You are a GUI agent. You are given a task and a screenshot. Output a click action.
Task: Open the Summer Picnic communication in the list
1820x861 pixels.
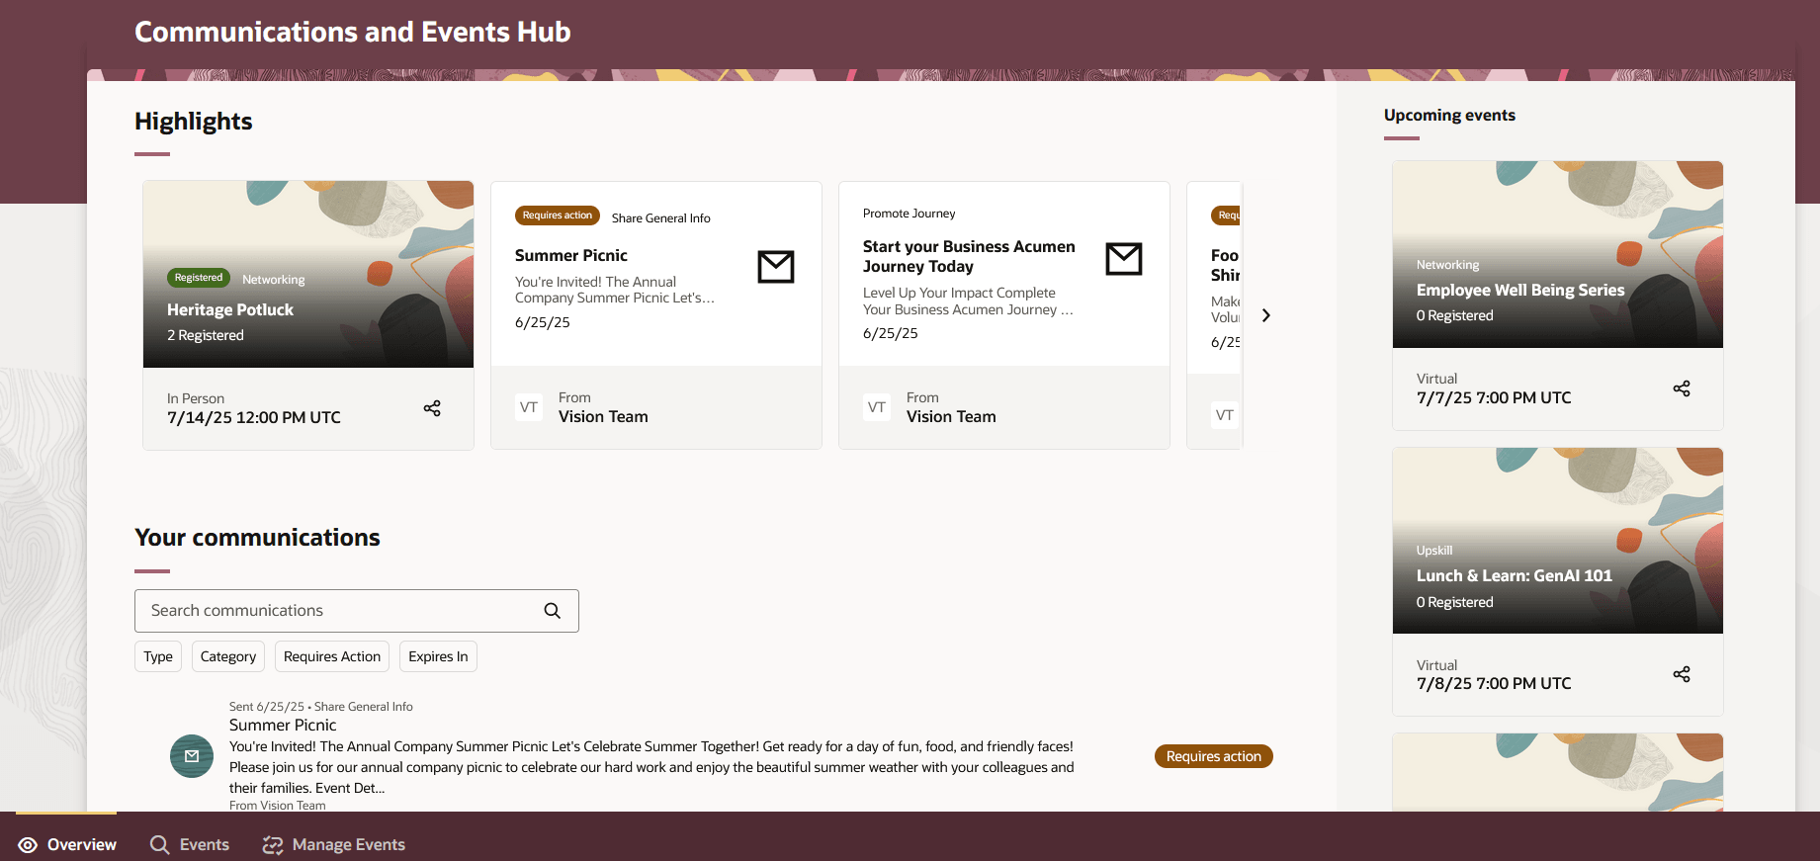pos(283,725)
